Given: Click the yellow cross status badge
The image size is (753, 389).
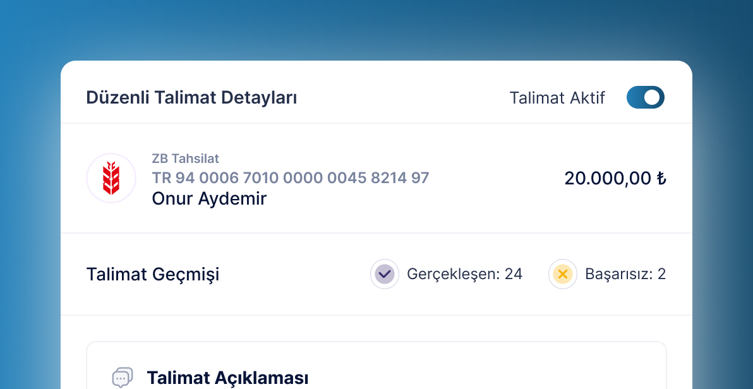Looking at the screenshot, I should pyautogui.click(x=563, y=274).
